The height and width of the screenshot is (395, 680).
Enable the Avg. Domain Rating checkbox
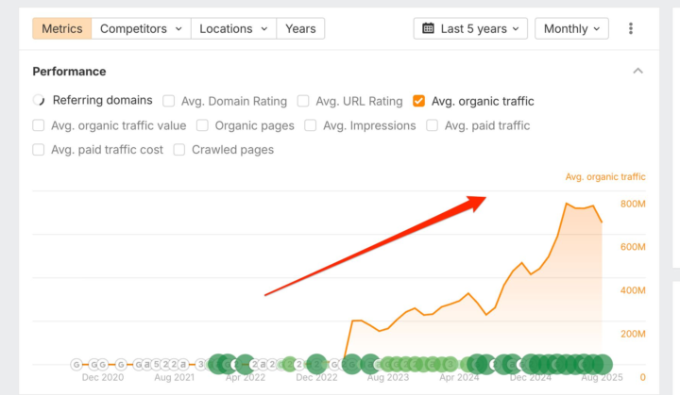[169, 101]
